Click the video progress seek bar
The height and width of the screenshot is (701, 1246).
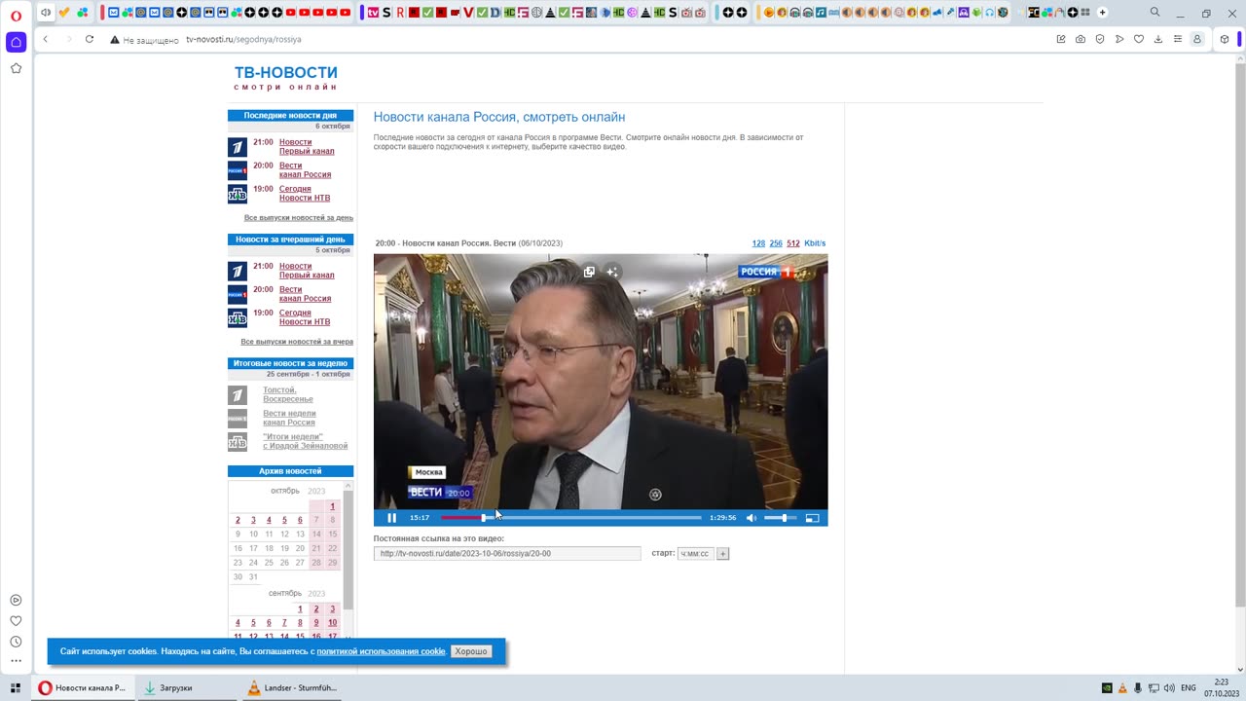click(570, 518)
